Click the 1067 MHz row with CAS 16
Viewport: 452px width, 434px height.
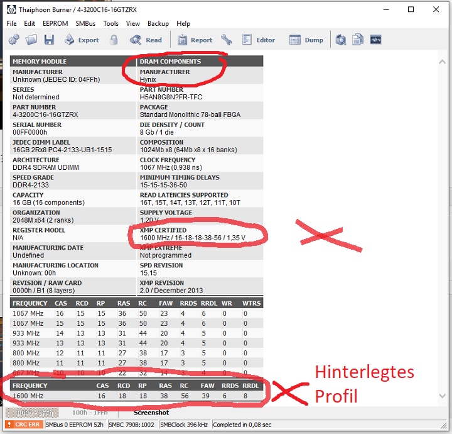(136, 313)
